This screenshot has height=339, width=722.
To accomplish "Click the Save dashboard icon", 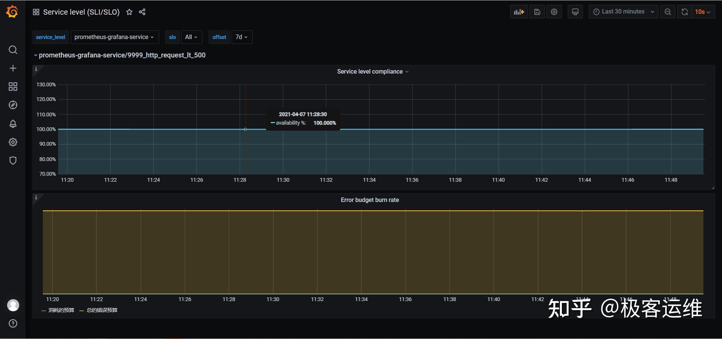I will click(537, 12).
